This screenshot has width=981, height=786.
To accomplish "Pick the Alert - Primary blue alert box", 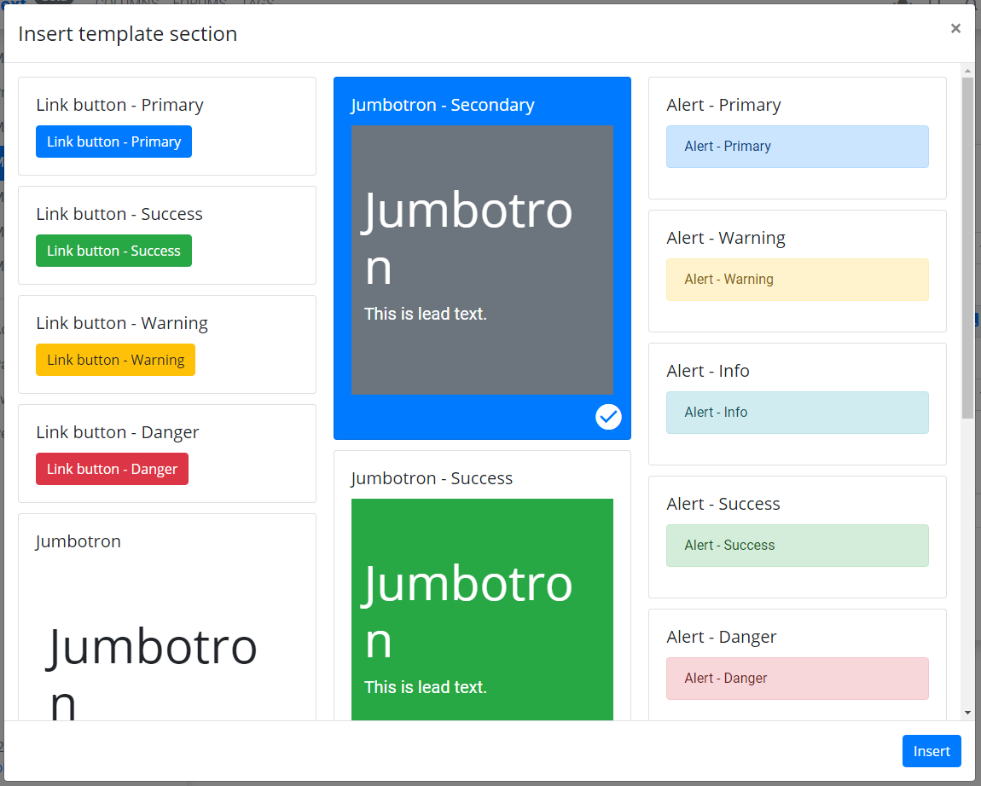I will (797, 147).
